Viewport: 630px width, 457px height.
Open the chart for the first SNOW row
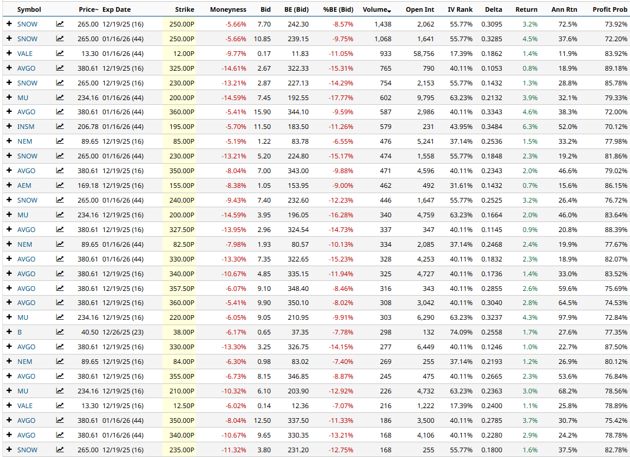(59, 24)
